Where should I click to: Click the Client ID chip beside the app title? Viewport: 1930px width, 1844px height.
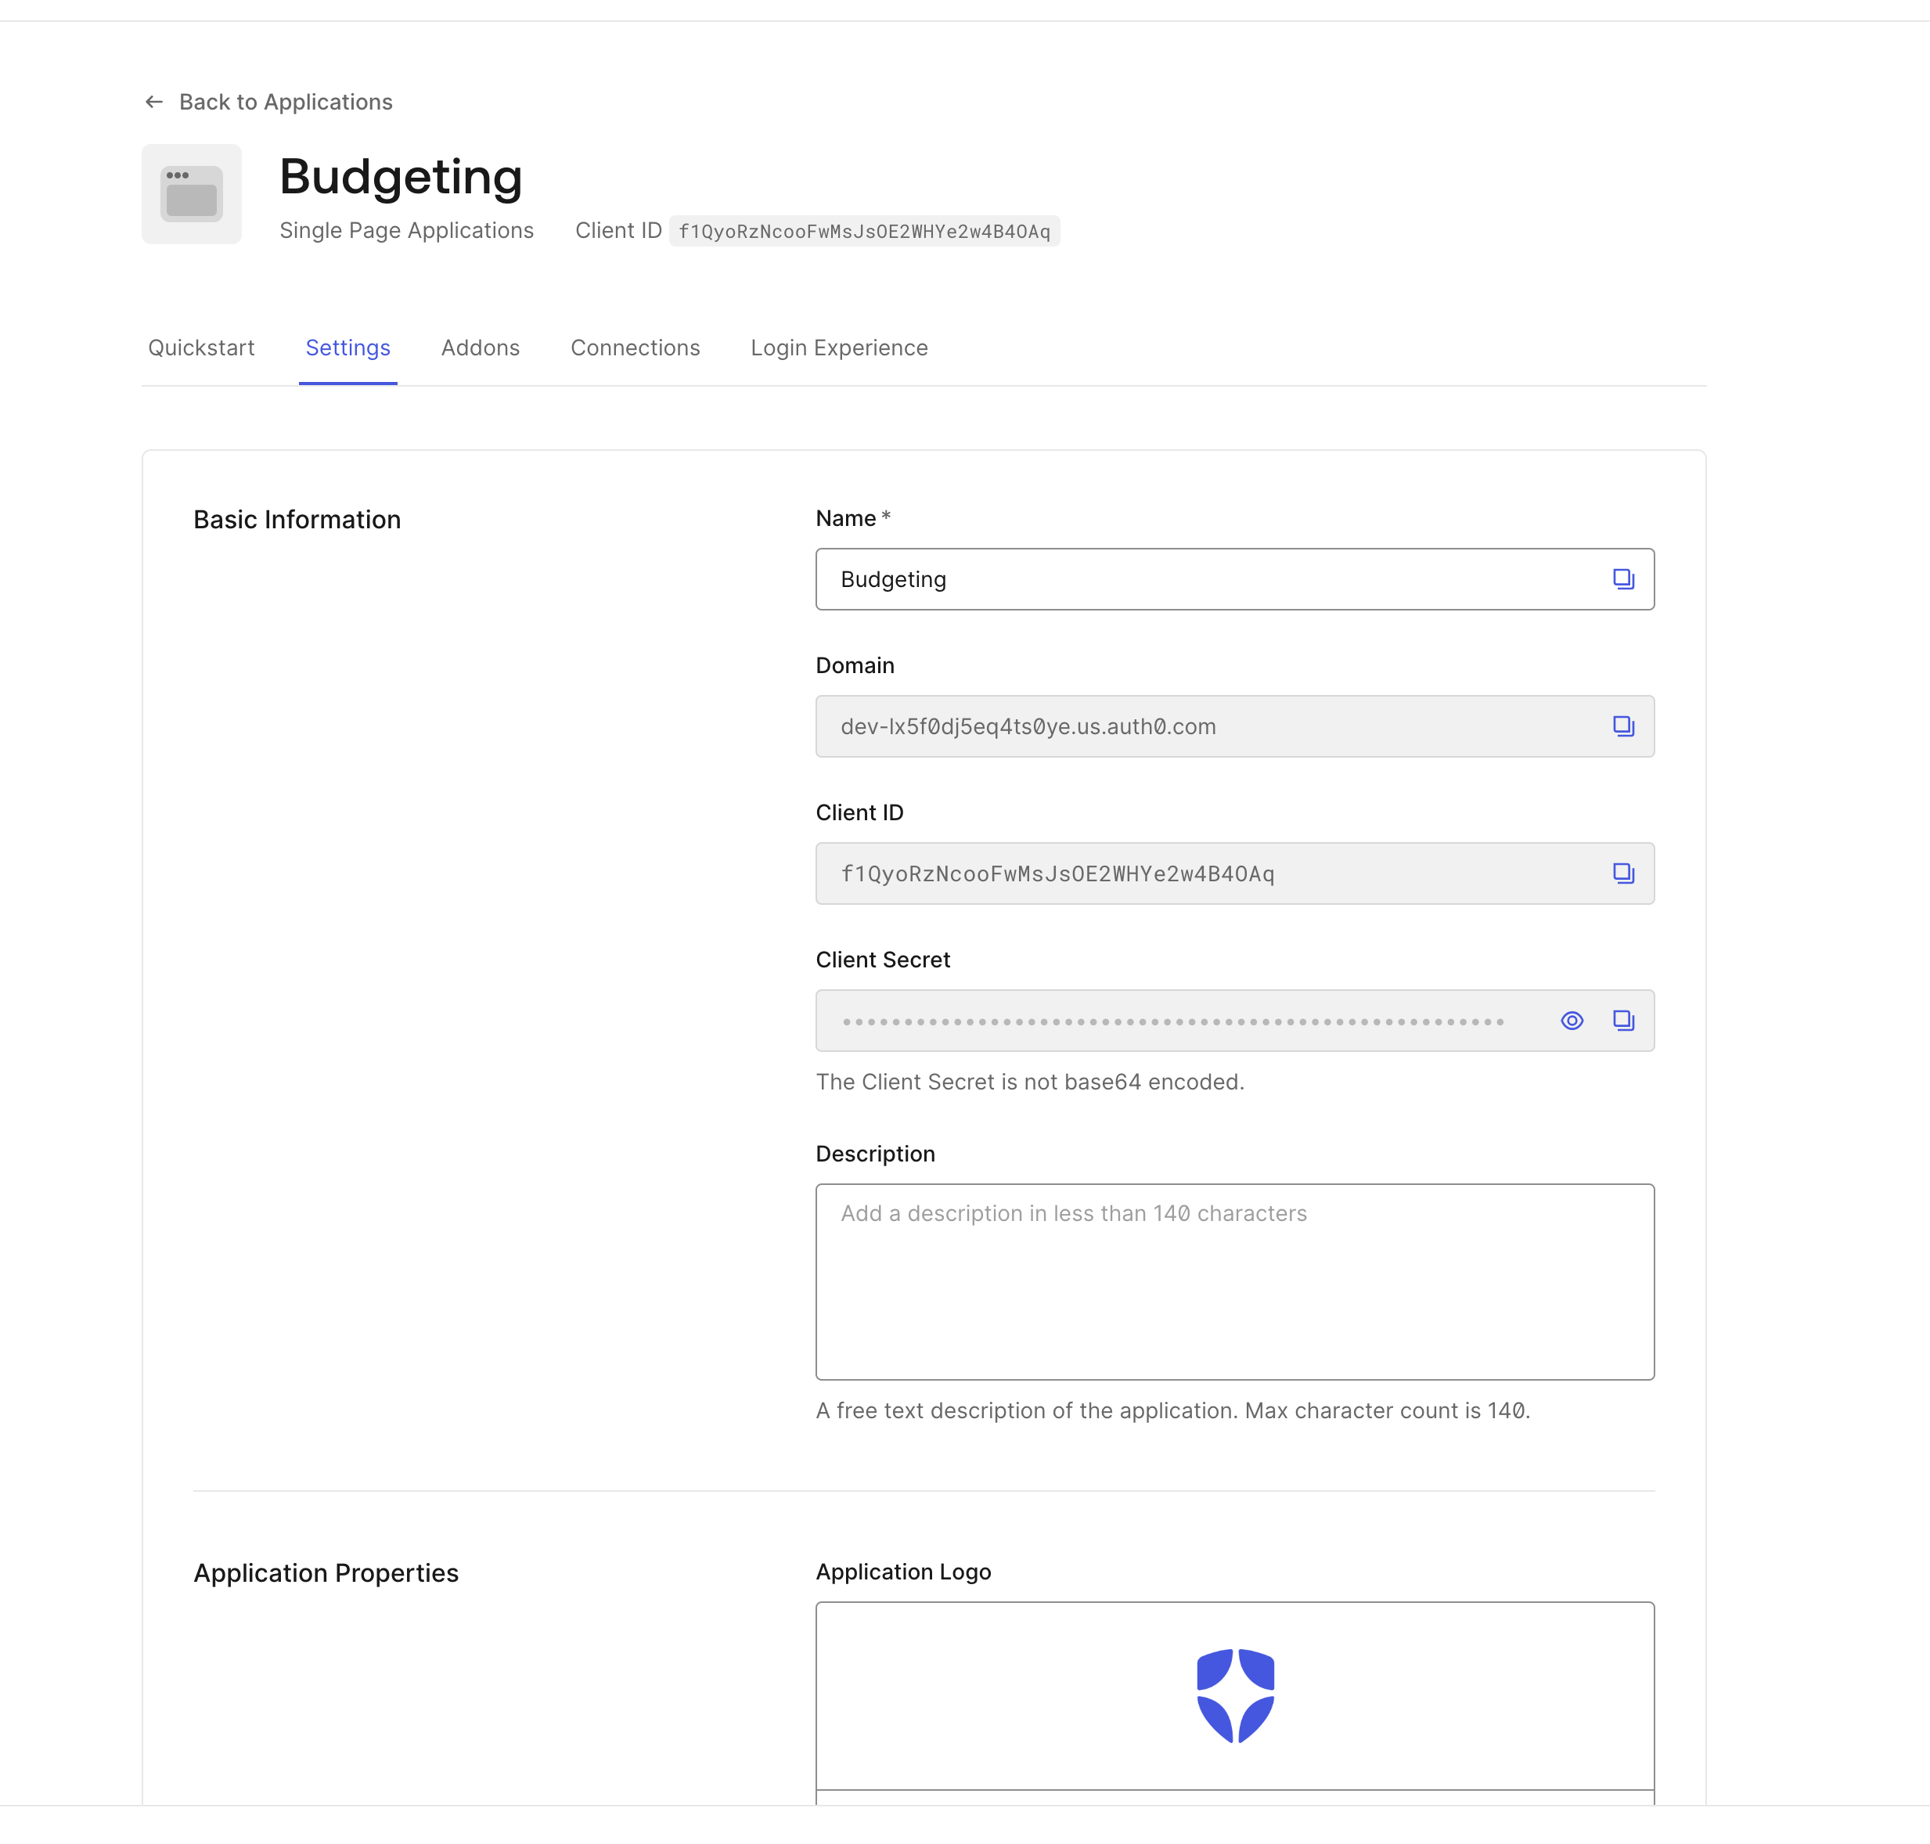point(864,231)
